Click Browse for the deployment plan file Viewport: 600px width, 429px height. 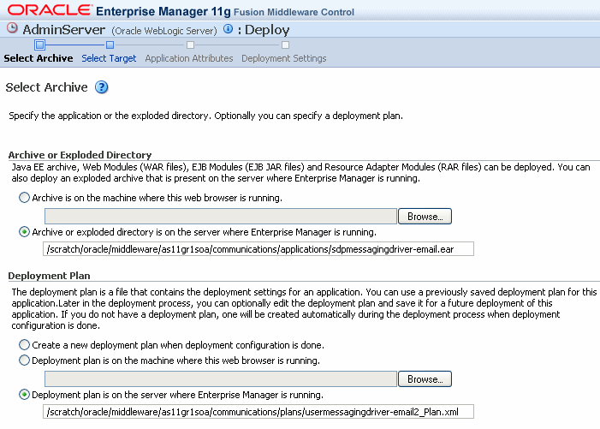coord(425,378)
